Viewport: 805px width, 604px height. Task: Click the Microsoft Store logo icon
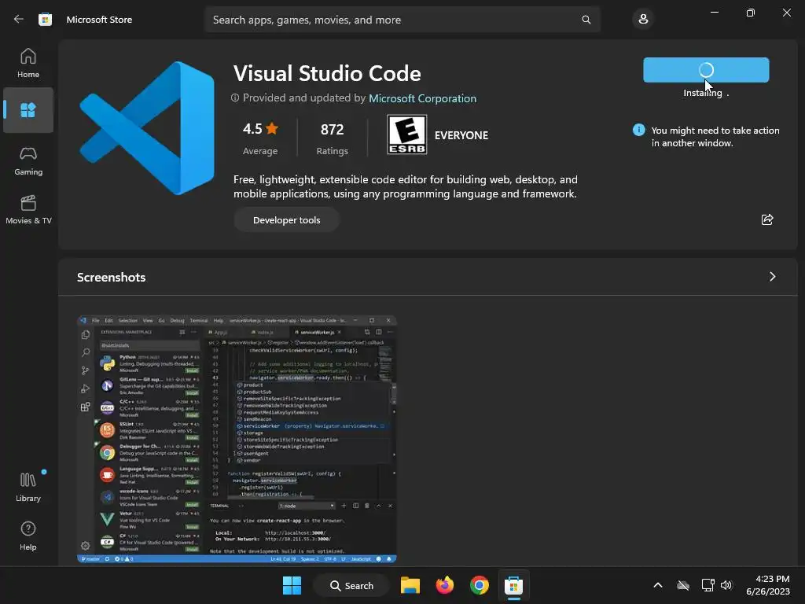(45, 20)
